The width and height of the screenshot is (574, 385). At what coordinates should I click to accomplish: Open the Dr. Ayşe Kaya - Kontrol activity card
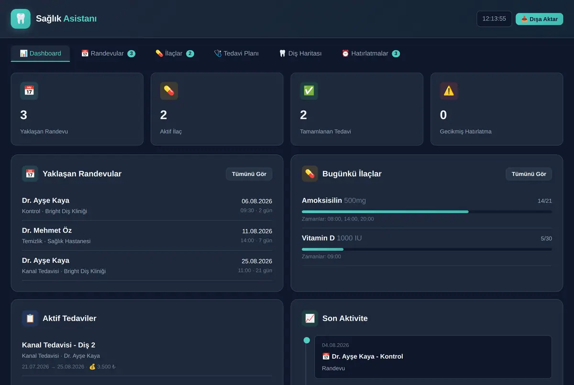433,357
